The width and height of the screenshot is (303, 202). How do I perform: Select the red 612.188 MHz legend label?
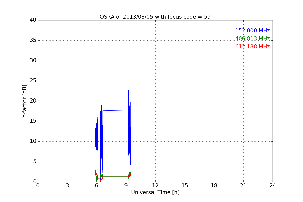(x=252, y=47)
